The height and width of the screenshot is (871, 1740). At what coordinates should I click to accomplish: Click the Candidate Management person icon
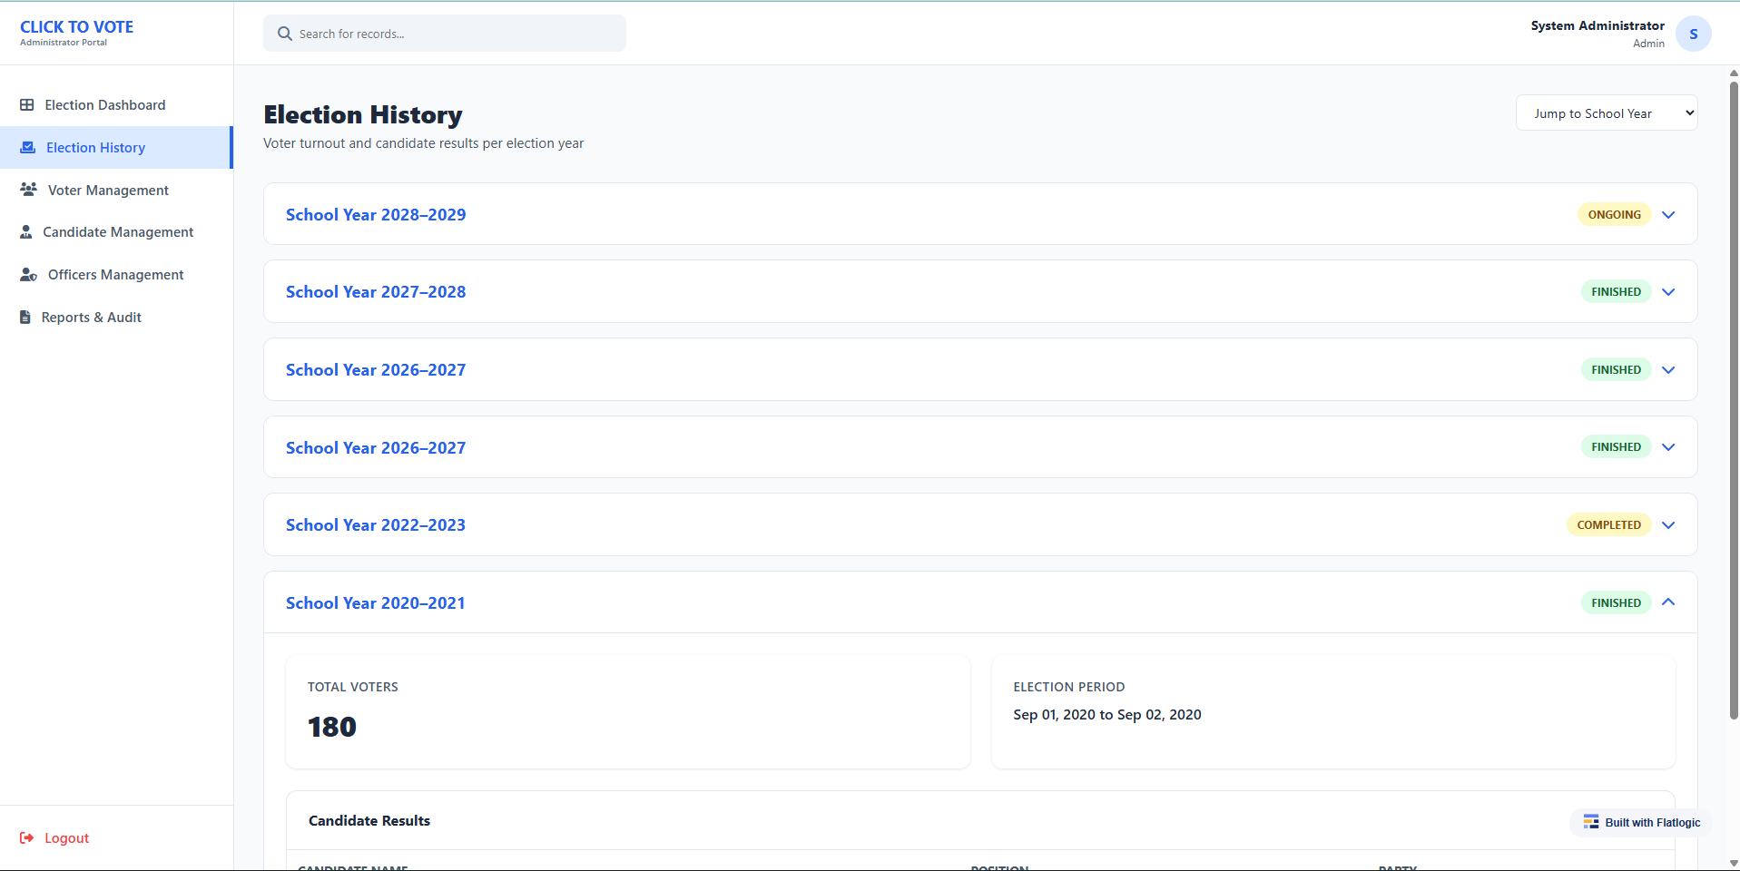point(26,232)
